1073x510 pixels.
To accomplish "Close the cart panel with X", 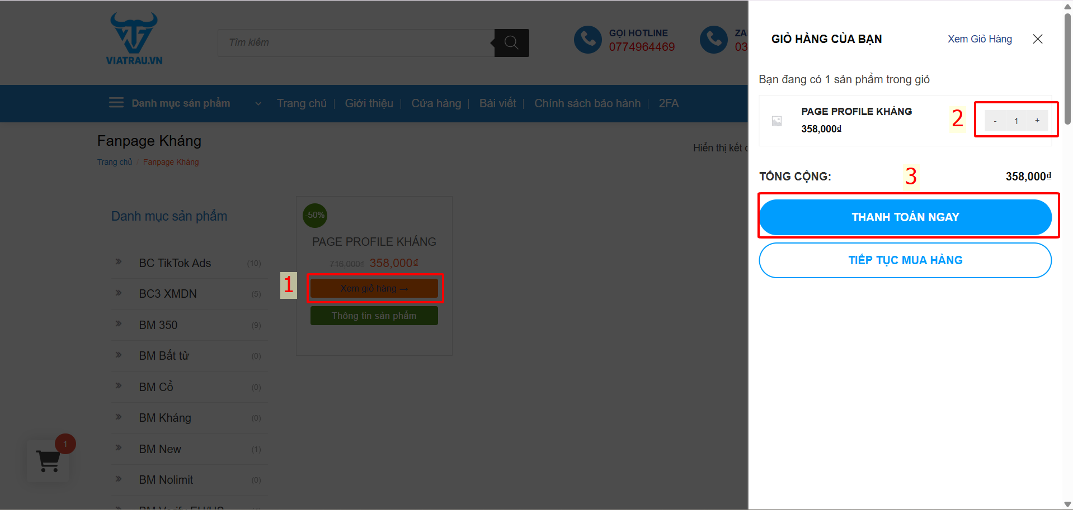I will (1037, 39).
